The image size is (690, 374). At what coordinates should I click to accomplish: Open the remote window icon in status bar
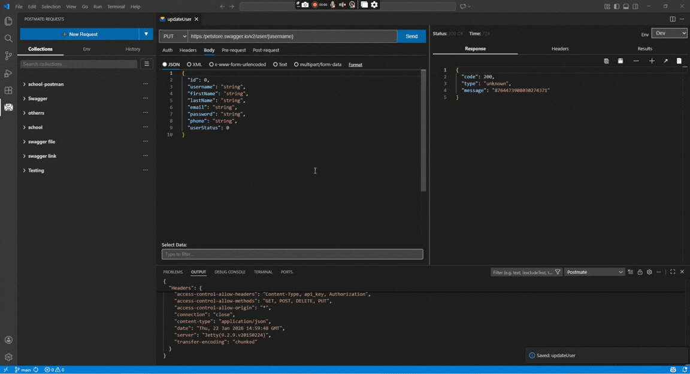click(5, 370)
